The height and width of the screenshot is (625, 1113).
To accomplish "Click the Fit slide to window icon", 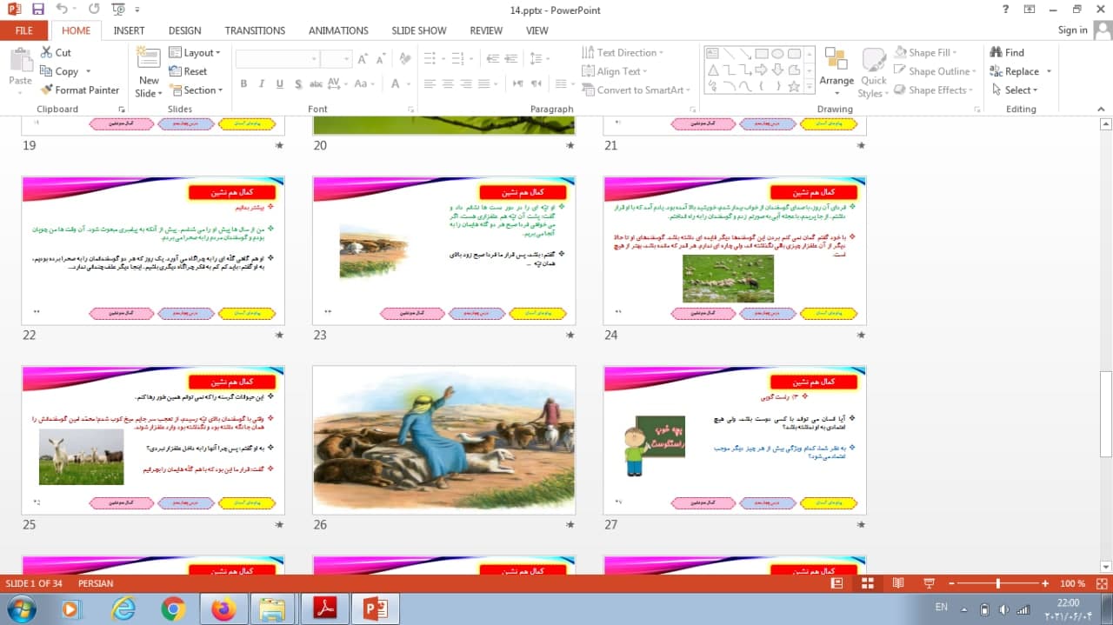I will [x=1100, y=583].
